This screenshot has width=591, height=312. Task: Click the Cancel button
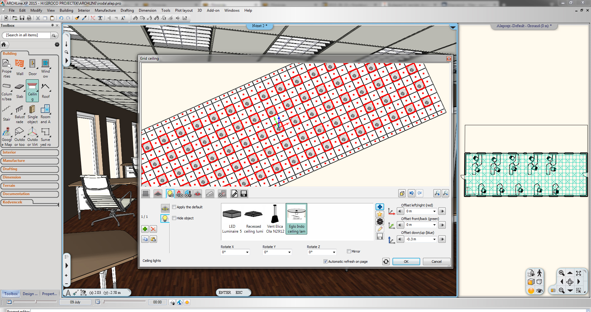436,262
